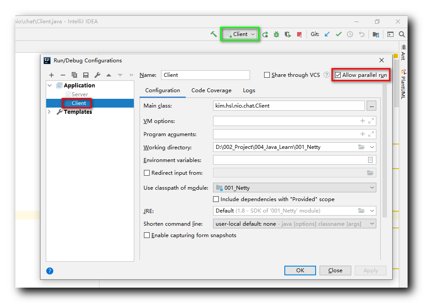This screenshot has width=423, height=303.
Task: Toggle Redirect input from checkbox
Action: click(147, 173)
